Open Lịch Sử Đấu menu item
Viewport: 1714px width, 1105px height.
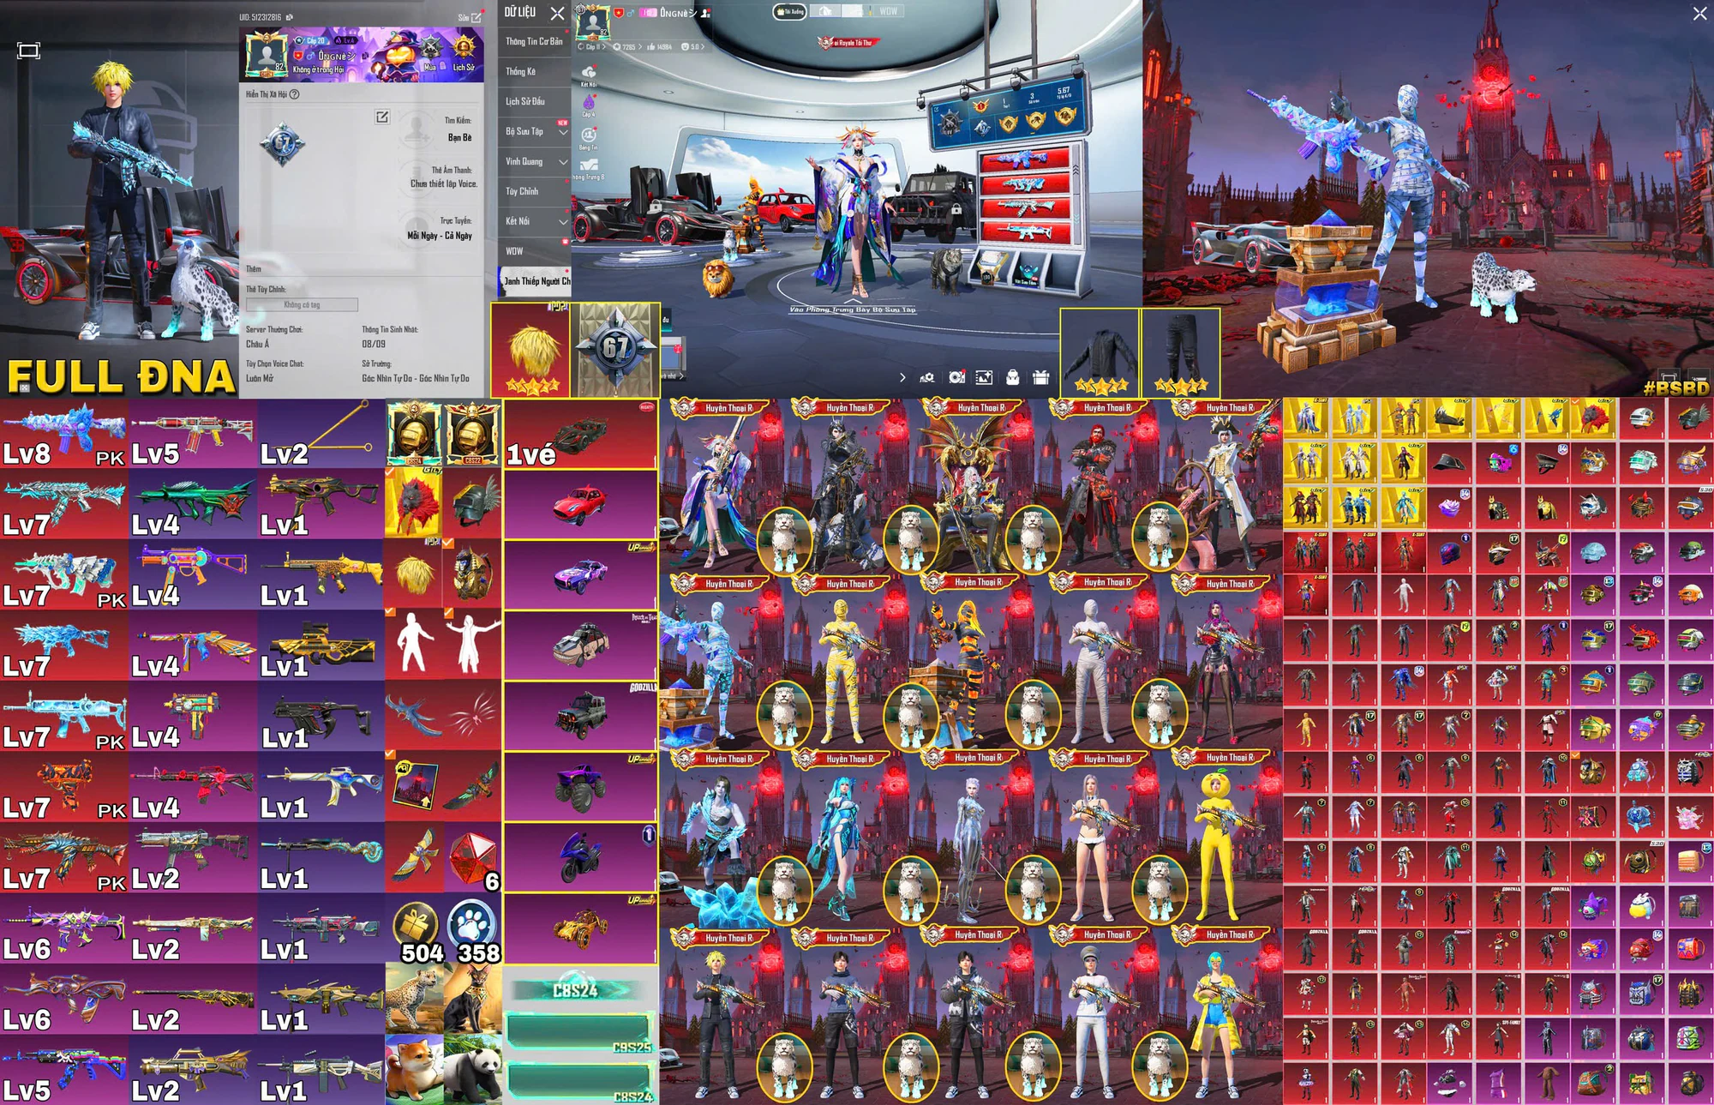pyautogui.click(x=534, y=101)
